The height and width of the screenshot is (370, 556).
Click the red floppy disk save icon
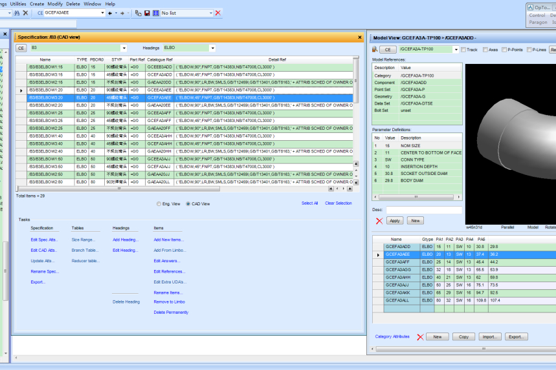point(147,13)
